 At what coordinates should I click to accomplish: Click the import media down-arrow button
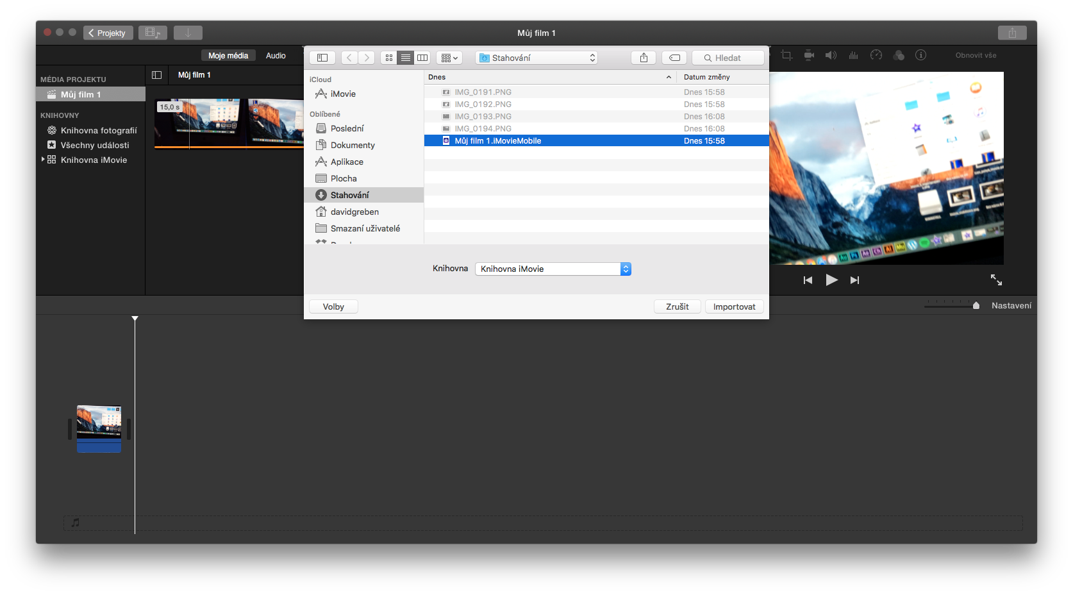[188, 33]
